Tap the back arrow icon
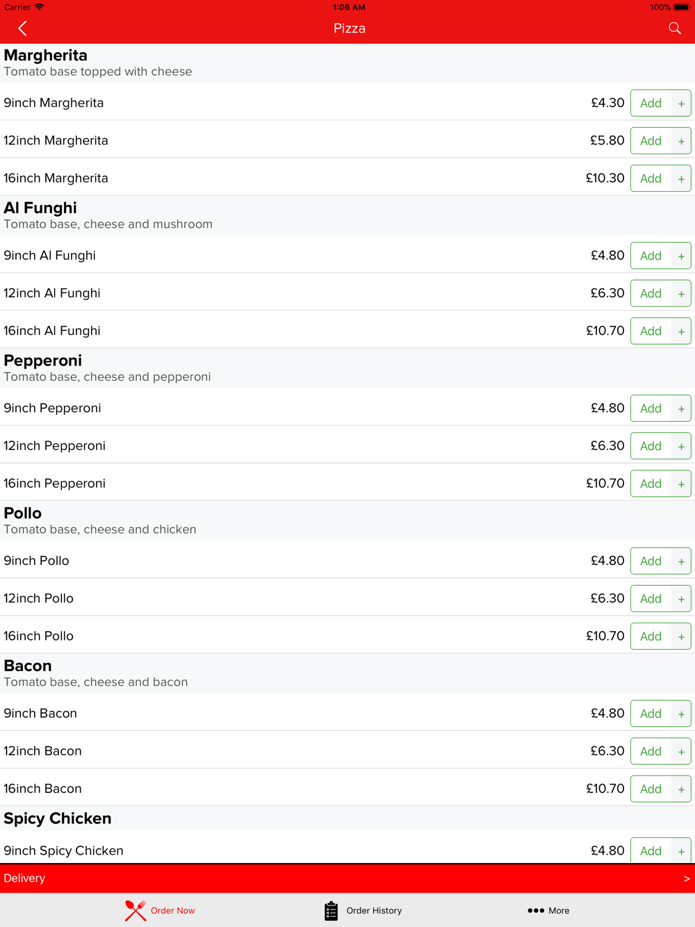Viewport: 695px width, 927px height. click(22, 28)
